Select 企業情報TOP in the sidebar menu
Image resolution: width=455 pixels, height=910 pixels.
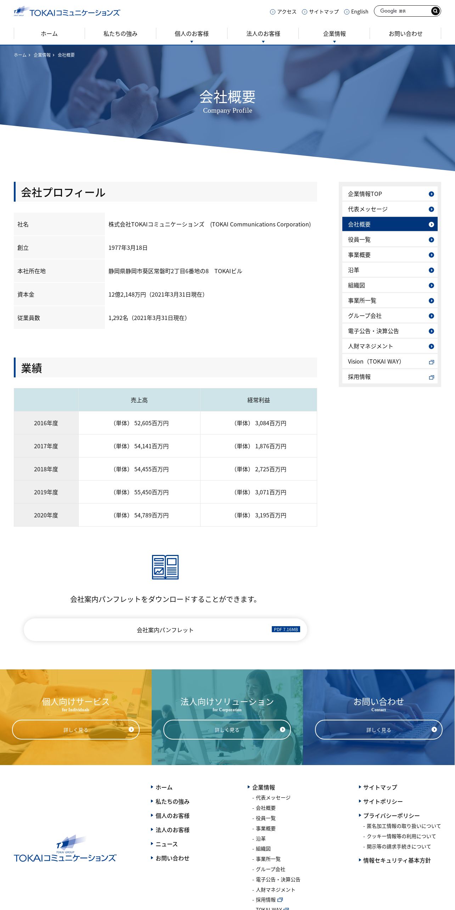[390, 194]
